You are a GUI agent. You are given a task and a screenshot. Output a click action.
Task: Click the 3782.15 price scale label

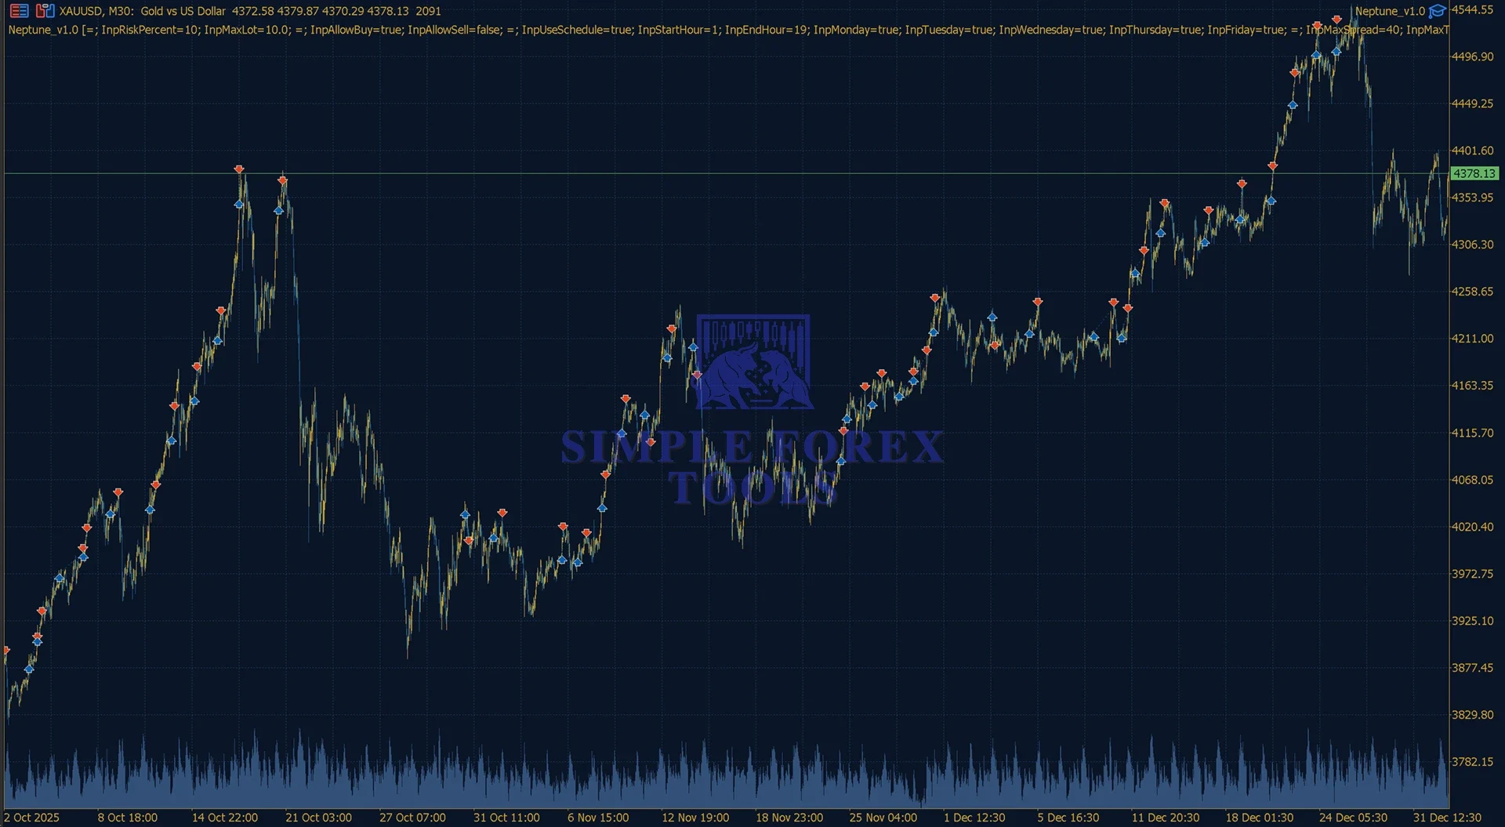(x=1472, y=762)
